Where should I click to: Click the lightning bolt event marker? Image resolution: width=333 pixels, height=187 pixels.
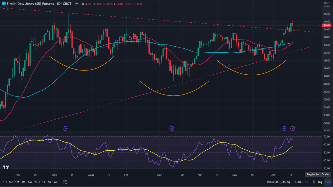[293, 129]
